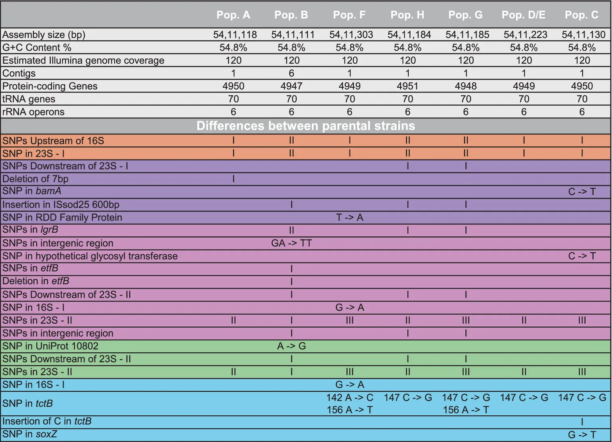Image resolution: width=612 pixels, height=442 pixels.
Task: Click the Contigs value 6 for Pop. B
Action: point(291,73)
